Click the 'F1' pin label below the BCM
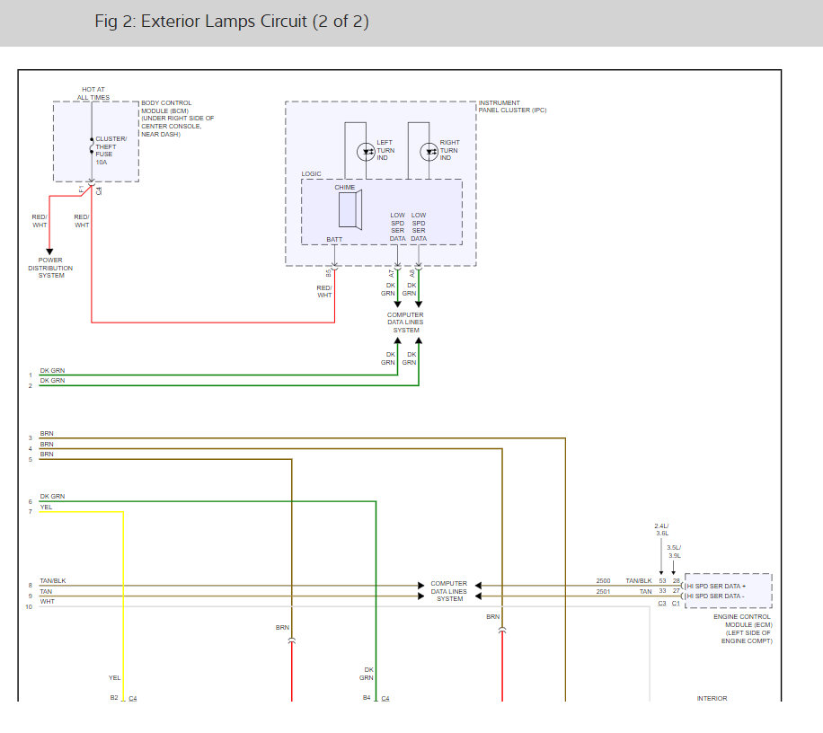 pos(82,190)
